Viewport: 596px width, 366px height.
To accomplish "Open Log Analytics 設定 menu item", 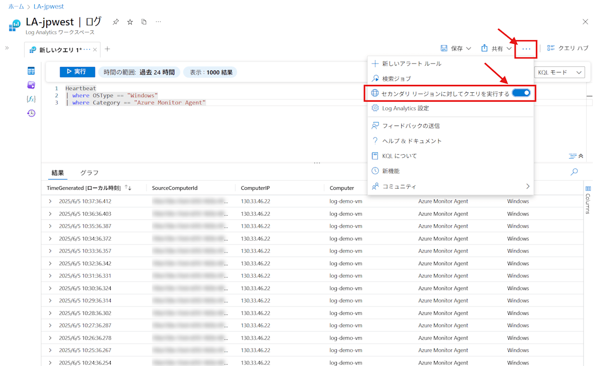I will click(450, 108).
